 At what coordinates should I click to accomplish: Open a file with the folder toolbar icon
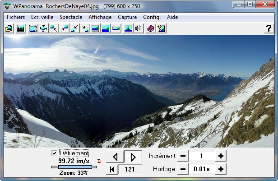click(x=9, y=28)
